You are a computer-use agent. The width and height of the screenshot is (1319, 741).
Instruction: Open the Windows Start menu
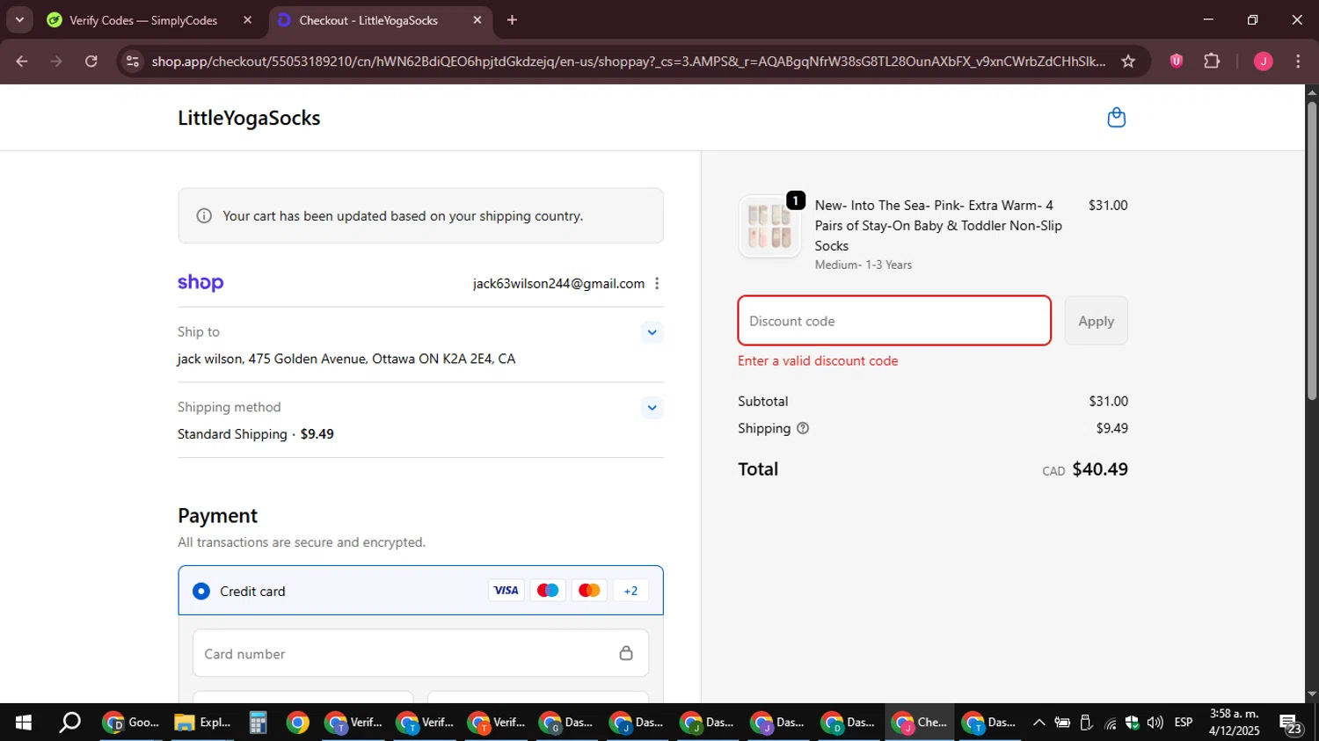click(x=24, y=723)
